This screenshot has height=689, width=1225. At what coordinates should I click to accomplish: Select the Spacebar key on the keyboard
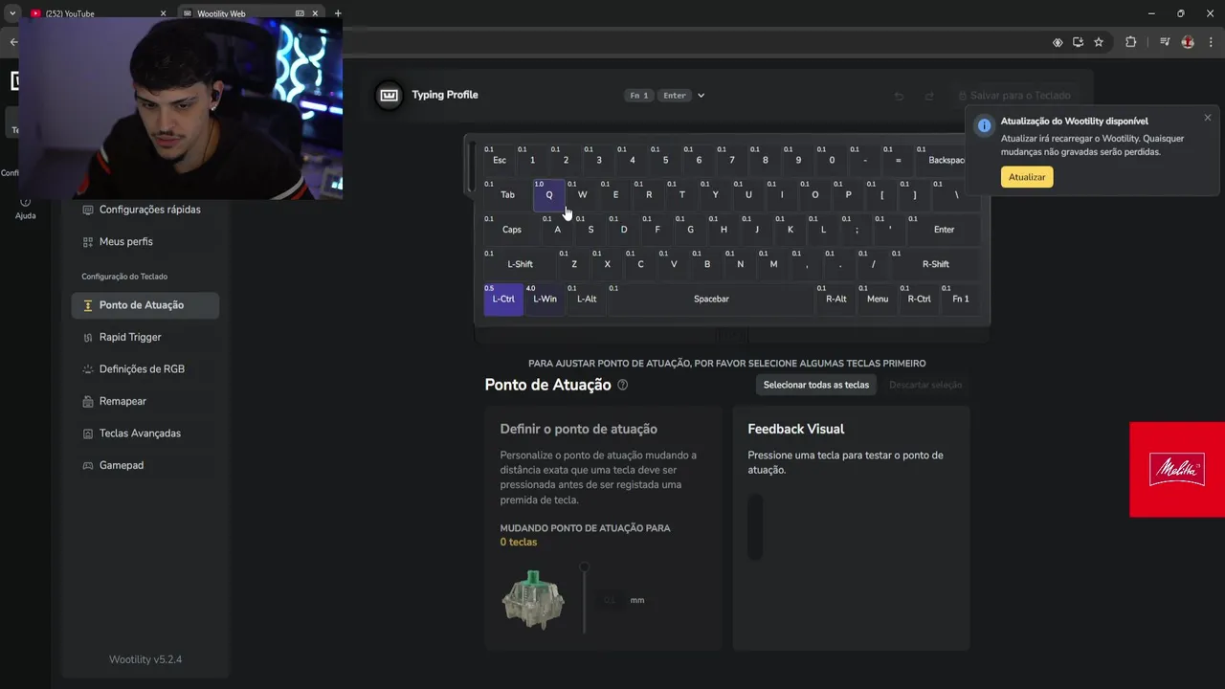[711, 300]
